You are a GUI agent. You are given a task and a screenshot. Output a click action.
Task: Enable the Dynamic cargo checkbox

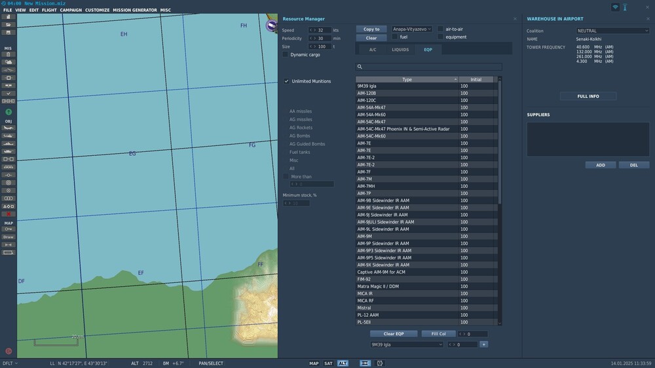(286, 55)
